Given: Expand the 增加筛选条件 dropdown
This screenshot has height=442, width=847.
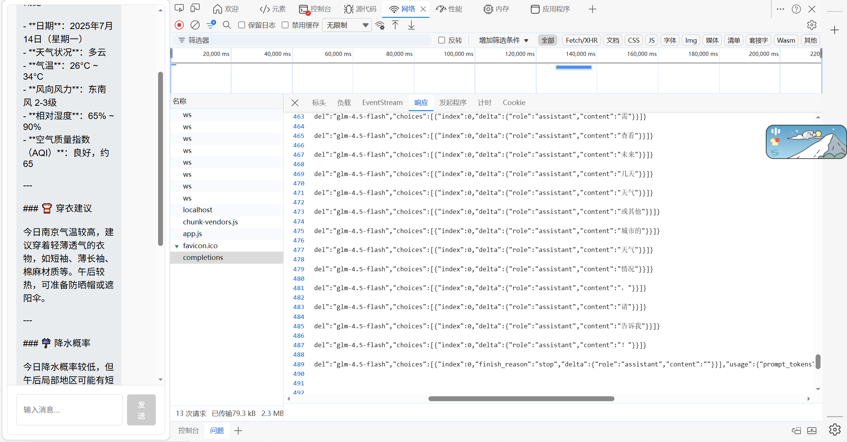Looking at the screenshot, I should pyautogui.click(x=503, y=40).
